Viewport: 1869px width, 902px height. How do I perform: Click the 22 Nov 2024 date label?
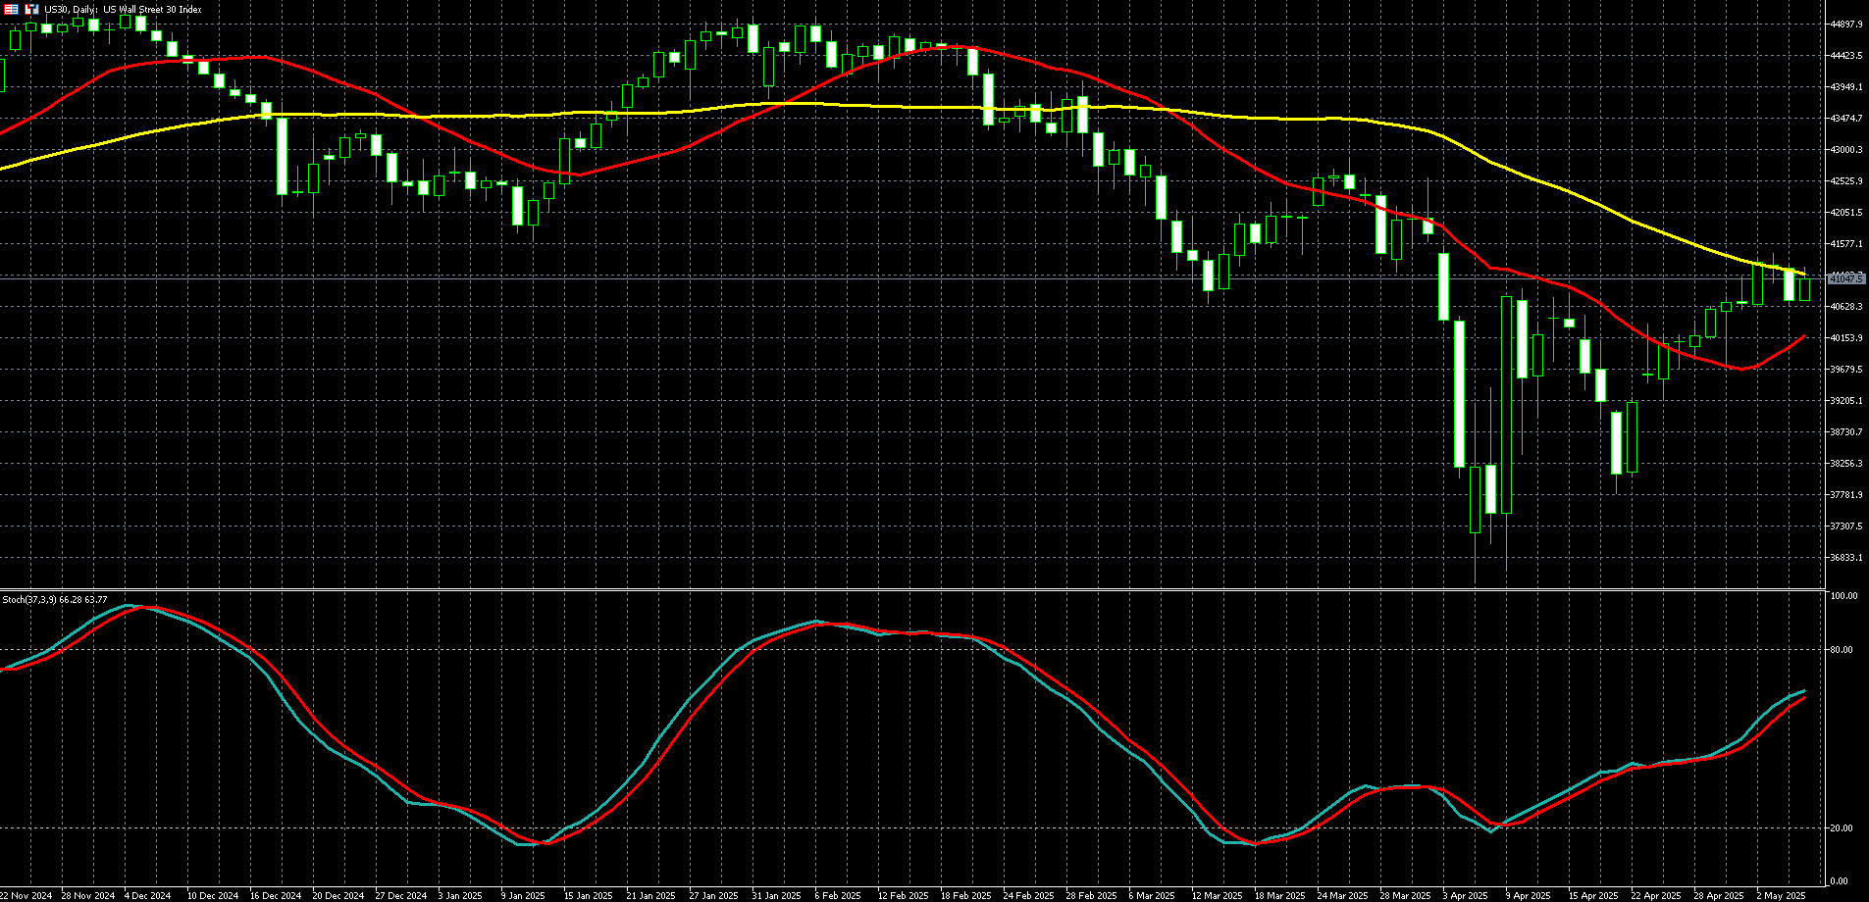click(x=26, y=895)
